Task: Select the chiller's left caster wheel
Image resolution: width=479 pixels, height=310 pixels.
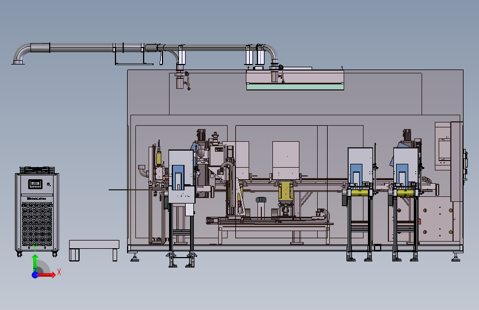Action: [x=19, y=254]
